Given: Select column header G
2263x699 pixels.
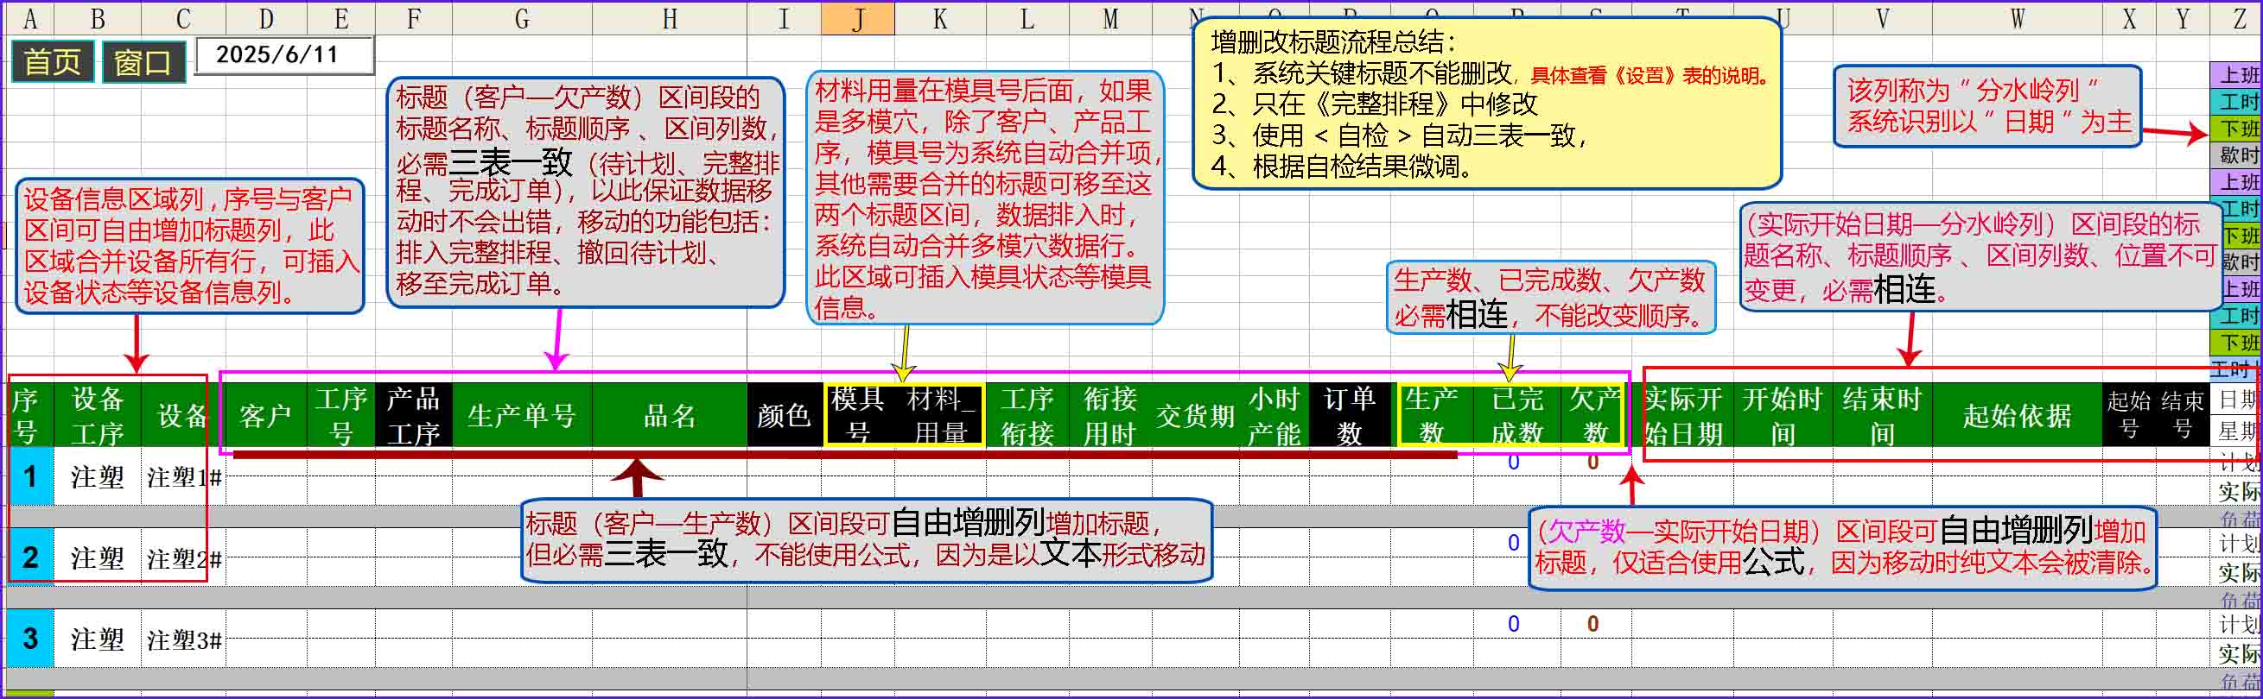Looking at the screenshot, I should point(522,18).
